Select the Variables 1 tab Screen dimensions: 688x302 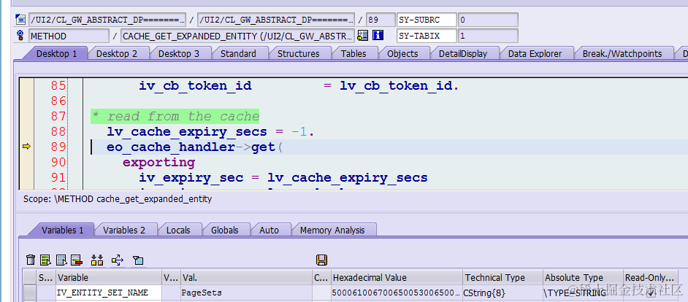[62, 230]
